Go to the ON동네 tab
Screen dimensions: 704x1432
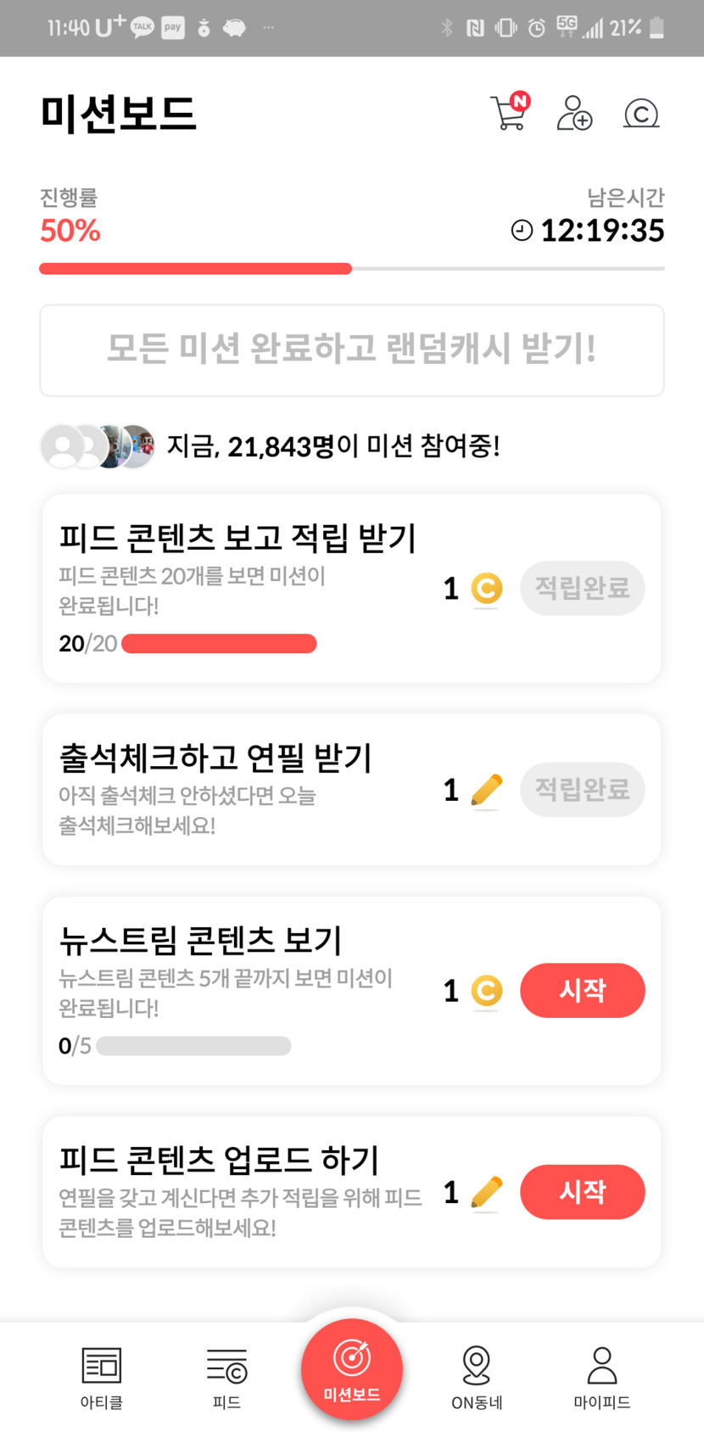(477, 1376)
